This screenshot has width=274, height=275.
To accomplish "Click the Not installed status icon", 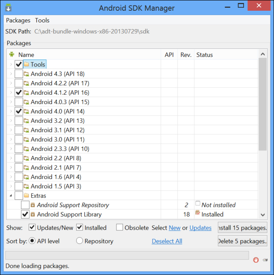I will pos(198,203).
